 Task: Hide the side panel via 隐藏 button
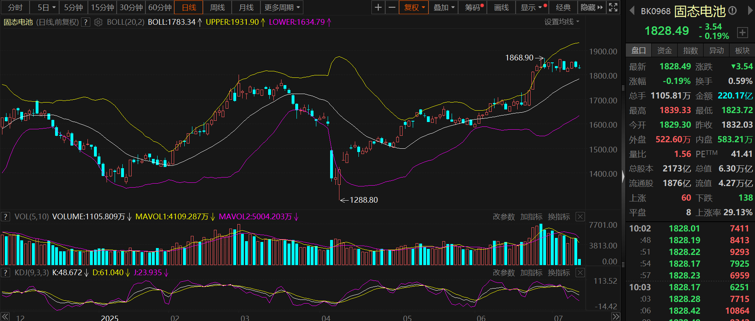591,7
